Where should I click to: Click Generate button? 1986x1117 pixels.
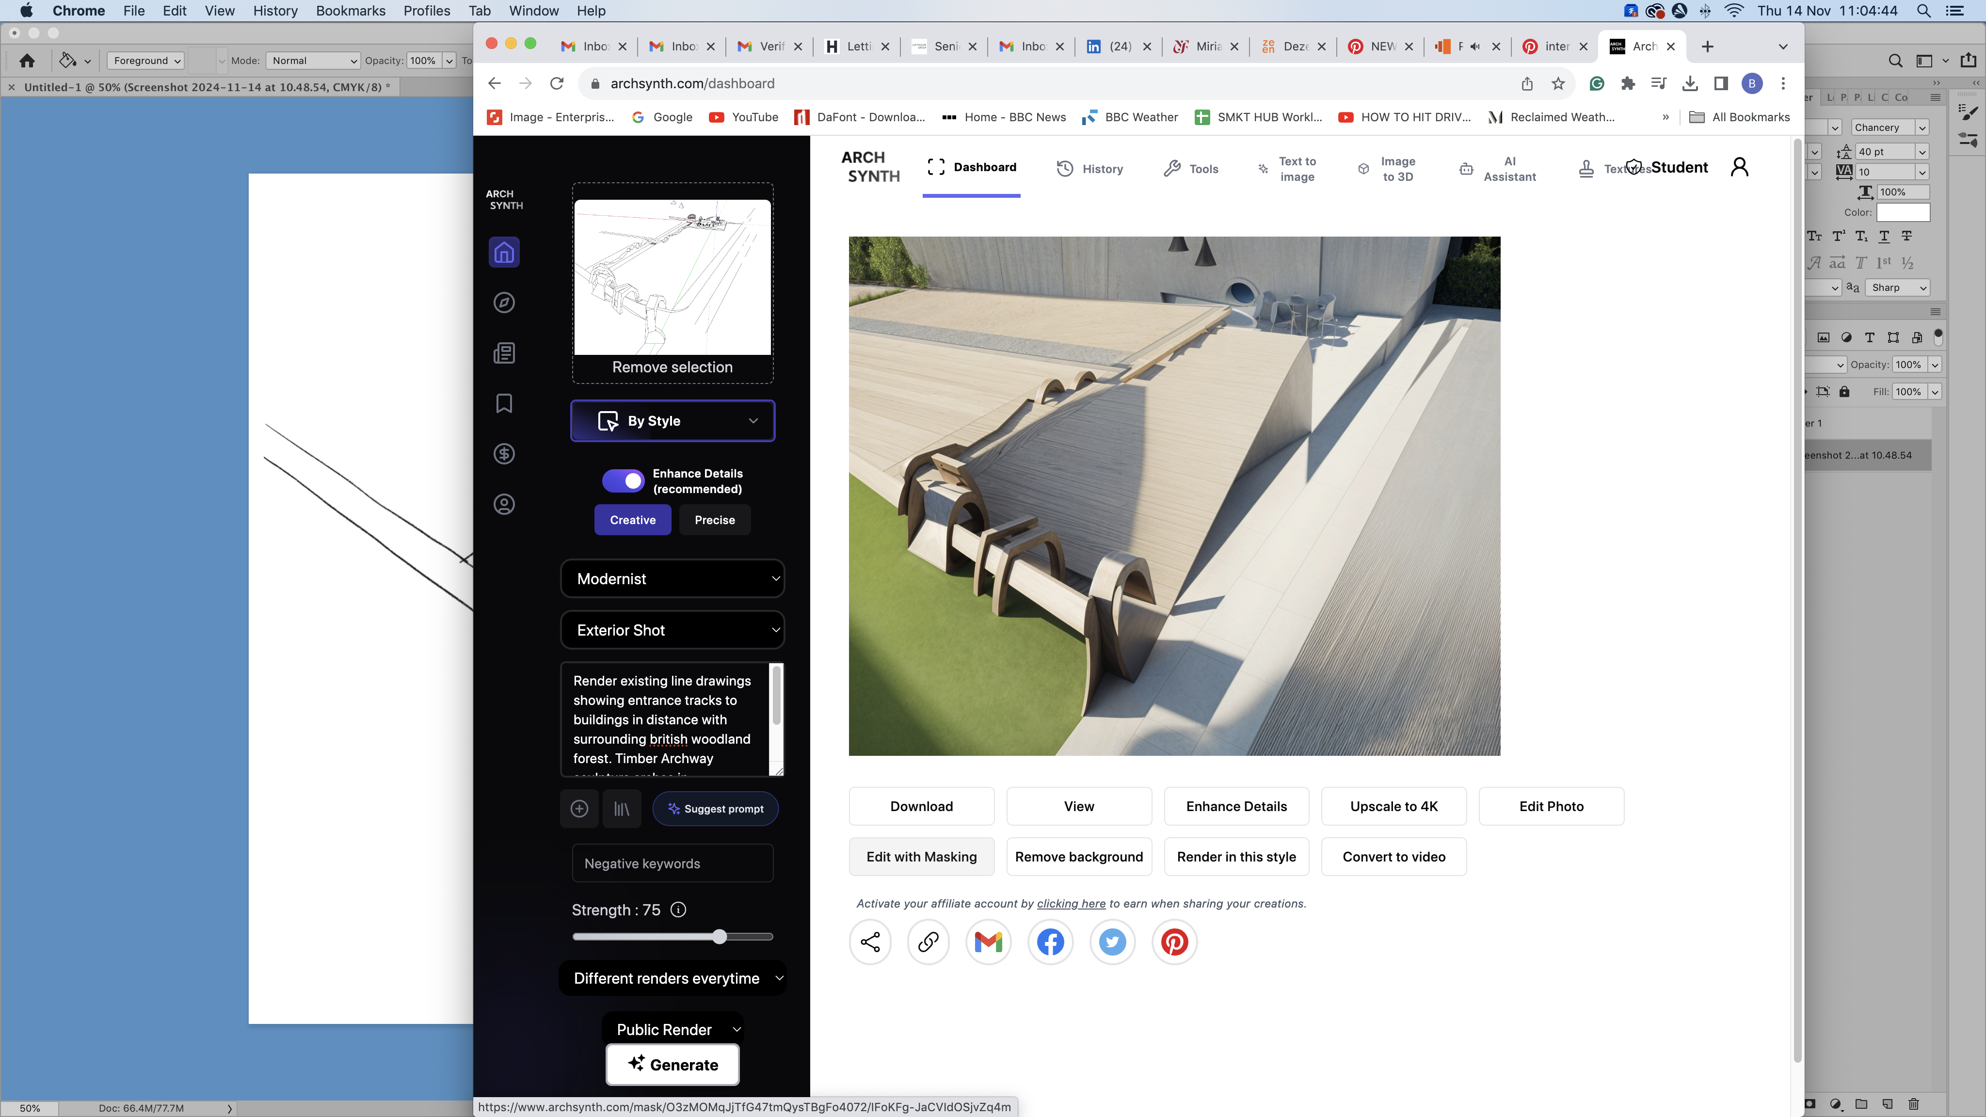click(673, 1065)
